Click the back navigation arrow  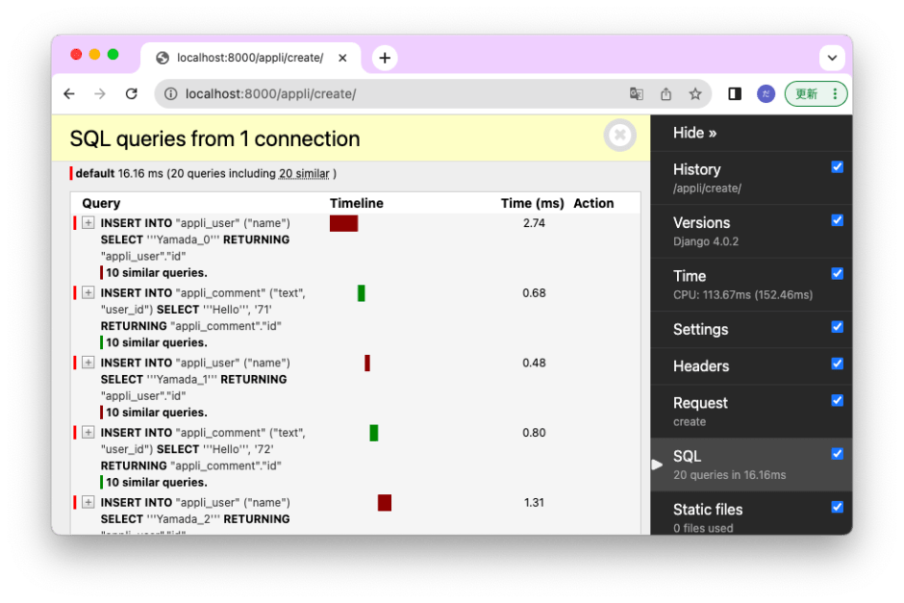click(x=68, y=93)
